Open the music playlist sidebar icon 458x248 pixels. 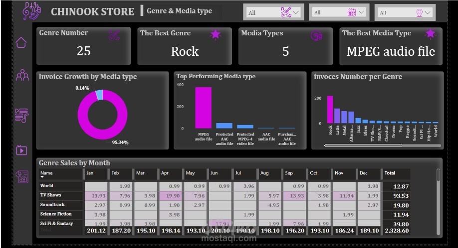click(22, 116)
